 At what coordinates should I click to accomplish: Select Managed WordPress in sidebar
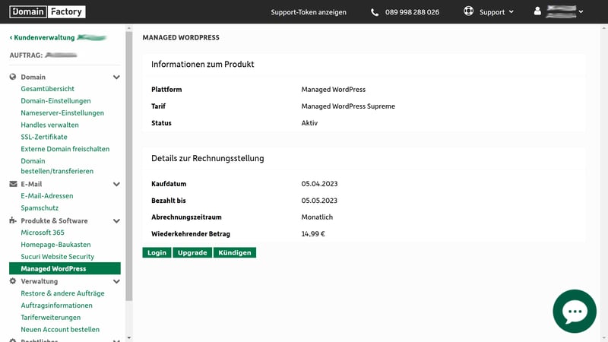tap(53, 269)
